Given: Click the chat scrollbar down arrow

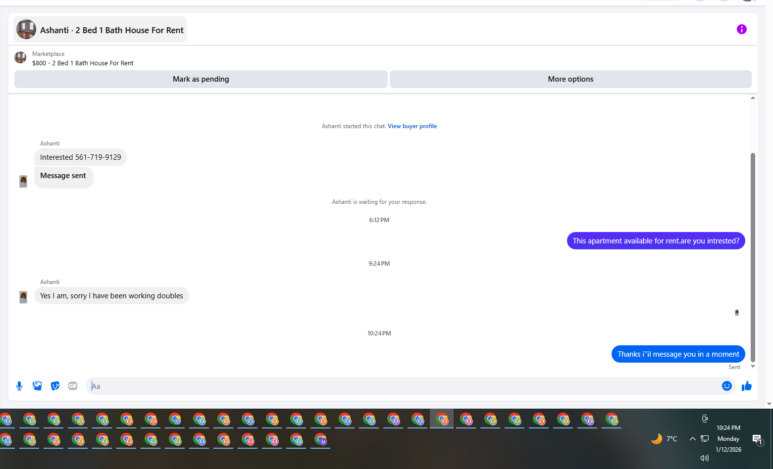Looking at the screenshot, I should tap(753, 367).
